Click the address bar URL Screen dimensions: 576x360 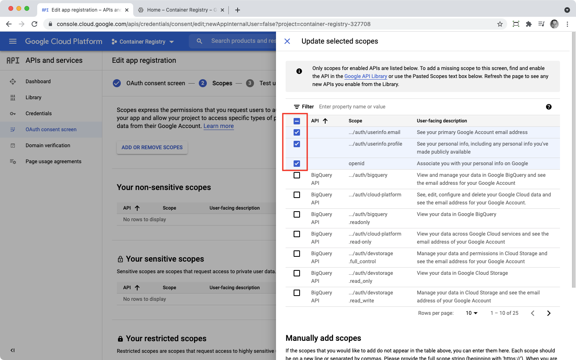[214, 24]
